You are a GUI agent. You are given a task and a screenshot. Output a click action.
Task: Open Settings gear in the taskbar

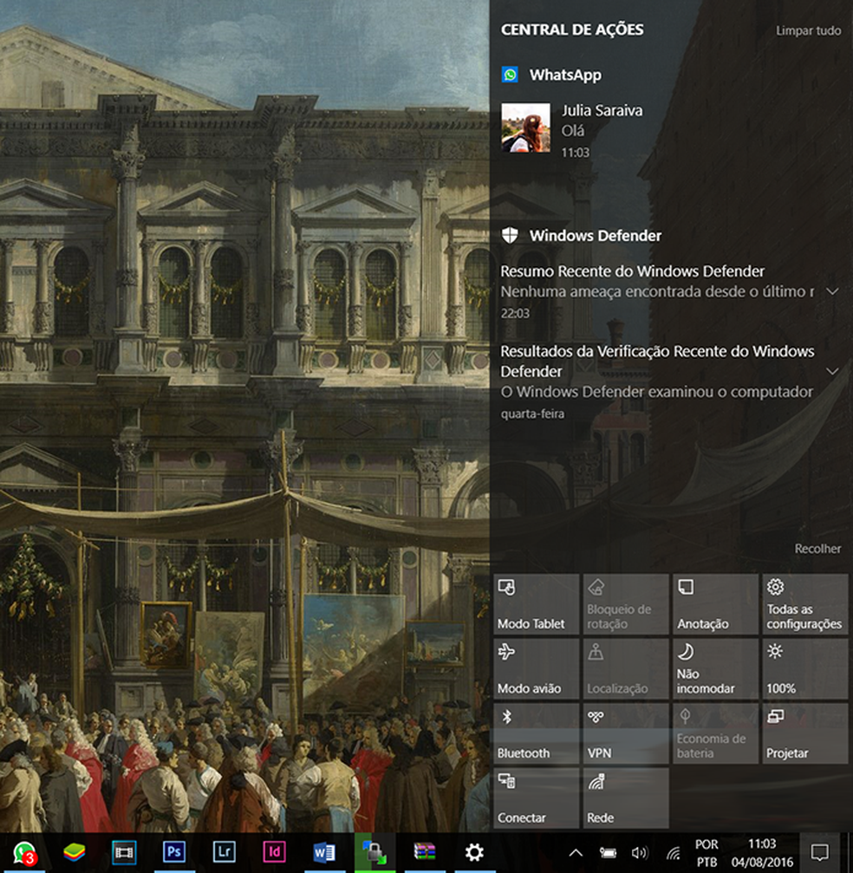(474, 852)
